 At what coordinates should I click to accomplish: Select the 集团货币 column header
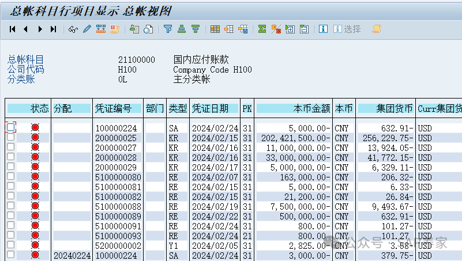(385, 108)
